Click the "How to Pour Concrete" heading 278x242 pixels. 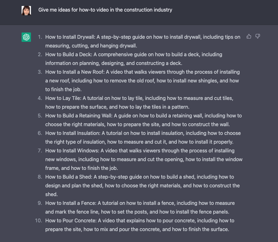pos(70,220)
